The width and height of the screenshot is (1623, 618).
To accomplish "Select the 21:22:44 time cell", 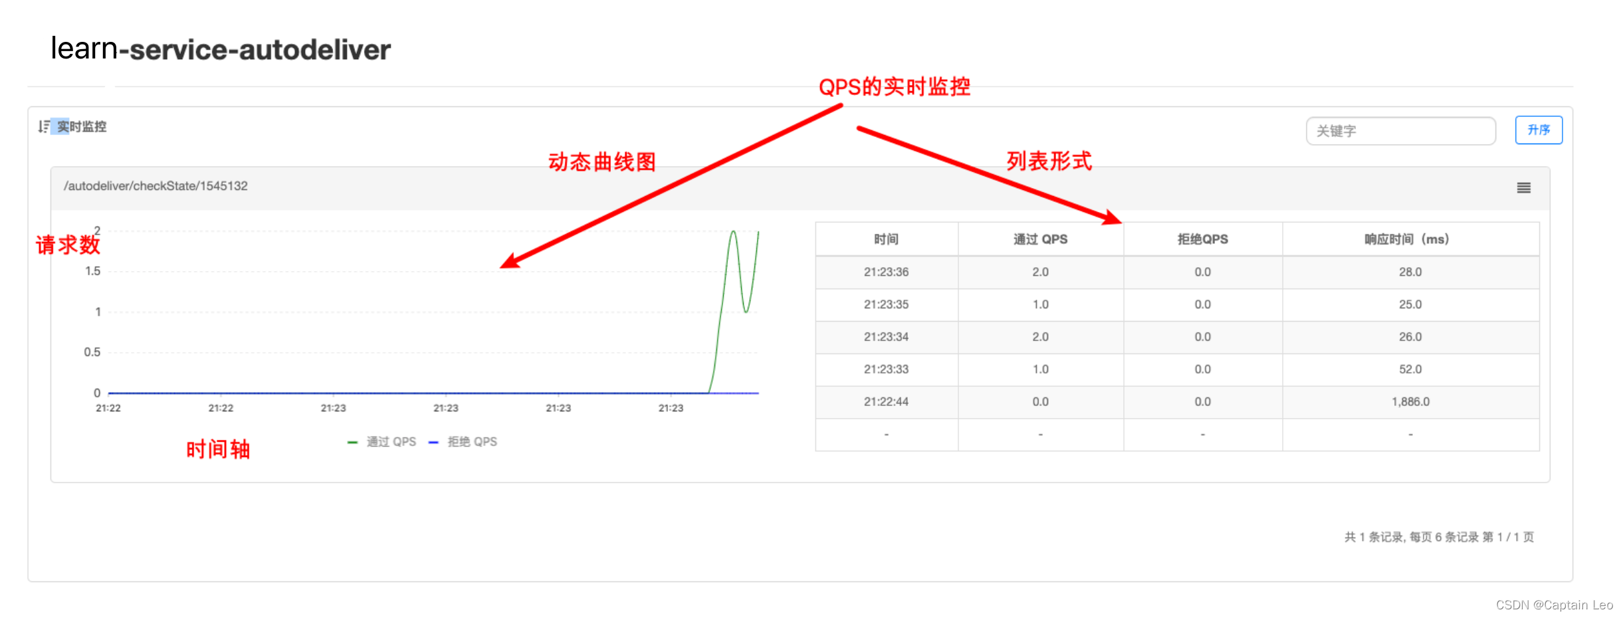I will (886, 402).
